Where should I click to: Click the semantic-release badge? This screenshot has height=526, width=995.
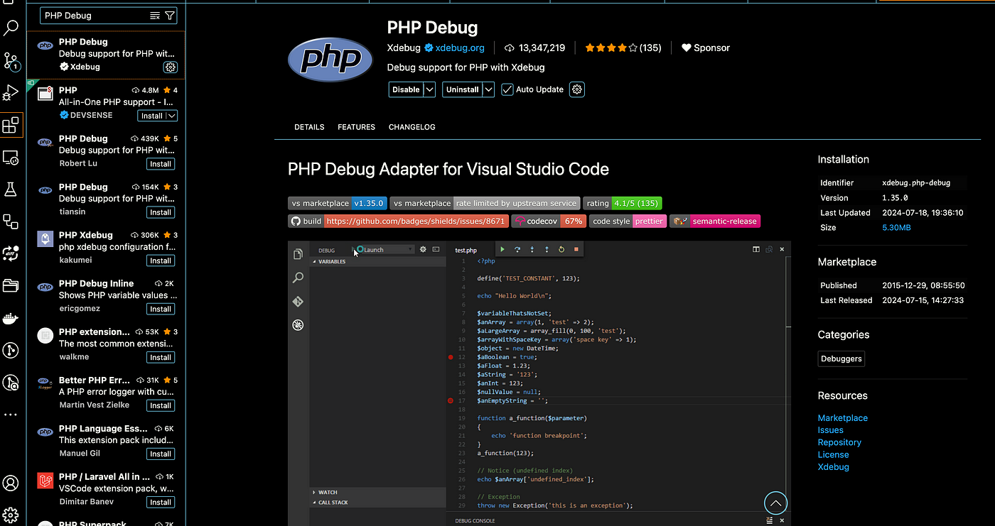point(715,221)
